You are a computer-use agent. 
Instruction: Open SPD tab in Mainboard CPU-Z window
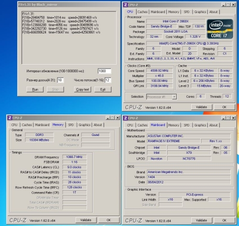click(186, 125)
